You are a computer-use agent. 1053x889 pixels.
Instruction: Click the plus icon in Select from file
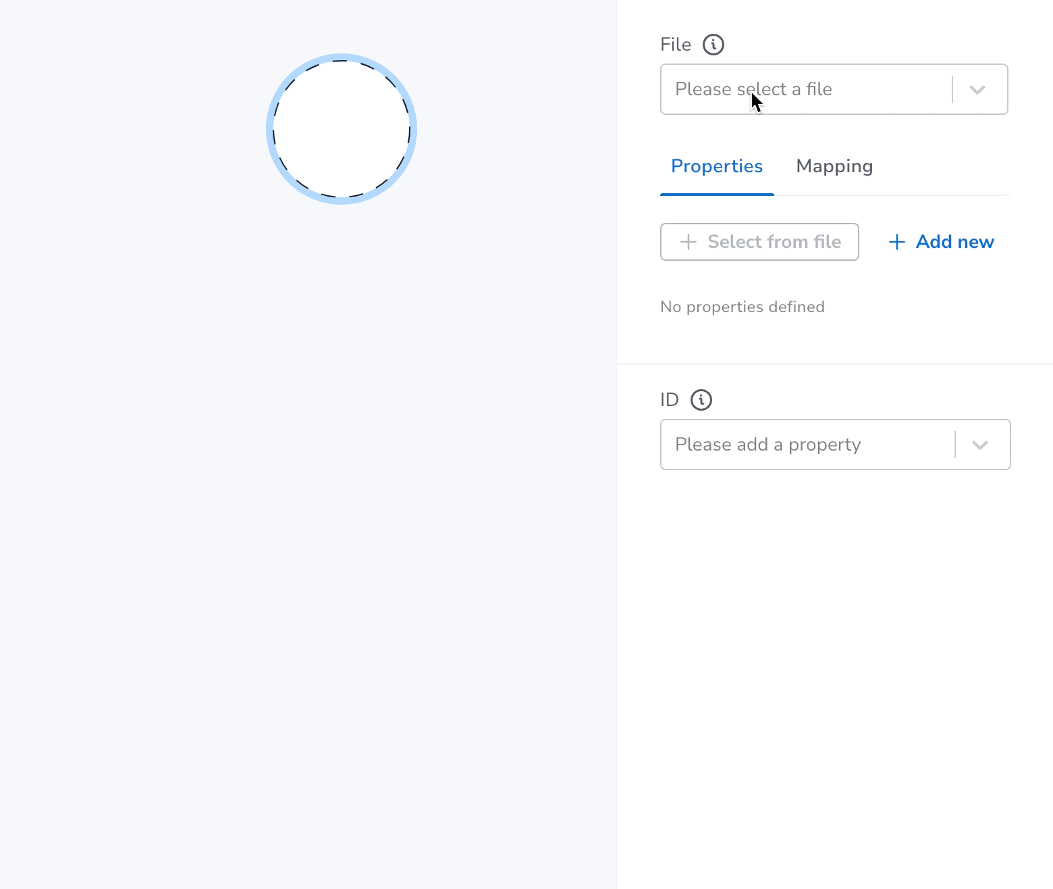(688, 242)
